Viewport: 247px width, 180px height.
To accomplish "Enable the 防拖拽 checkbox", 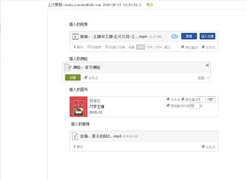I will [x=89, y=46].
